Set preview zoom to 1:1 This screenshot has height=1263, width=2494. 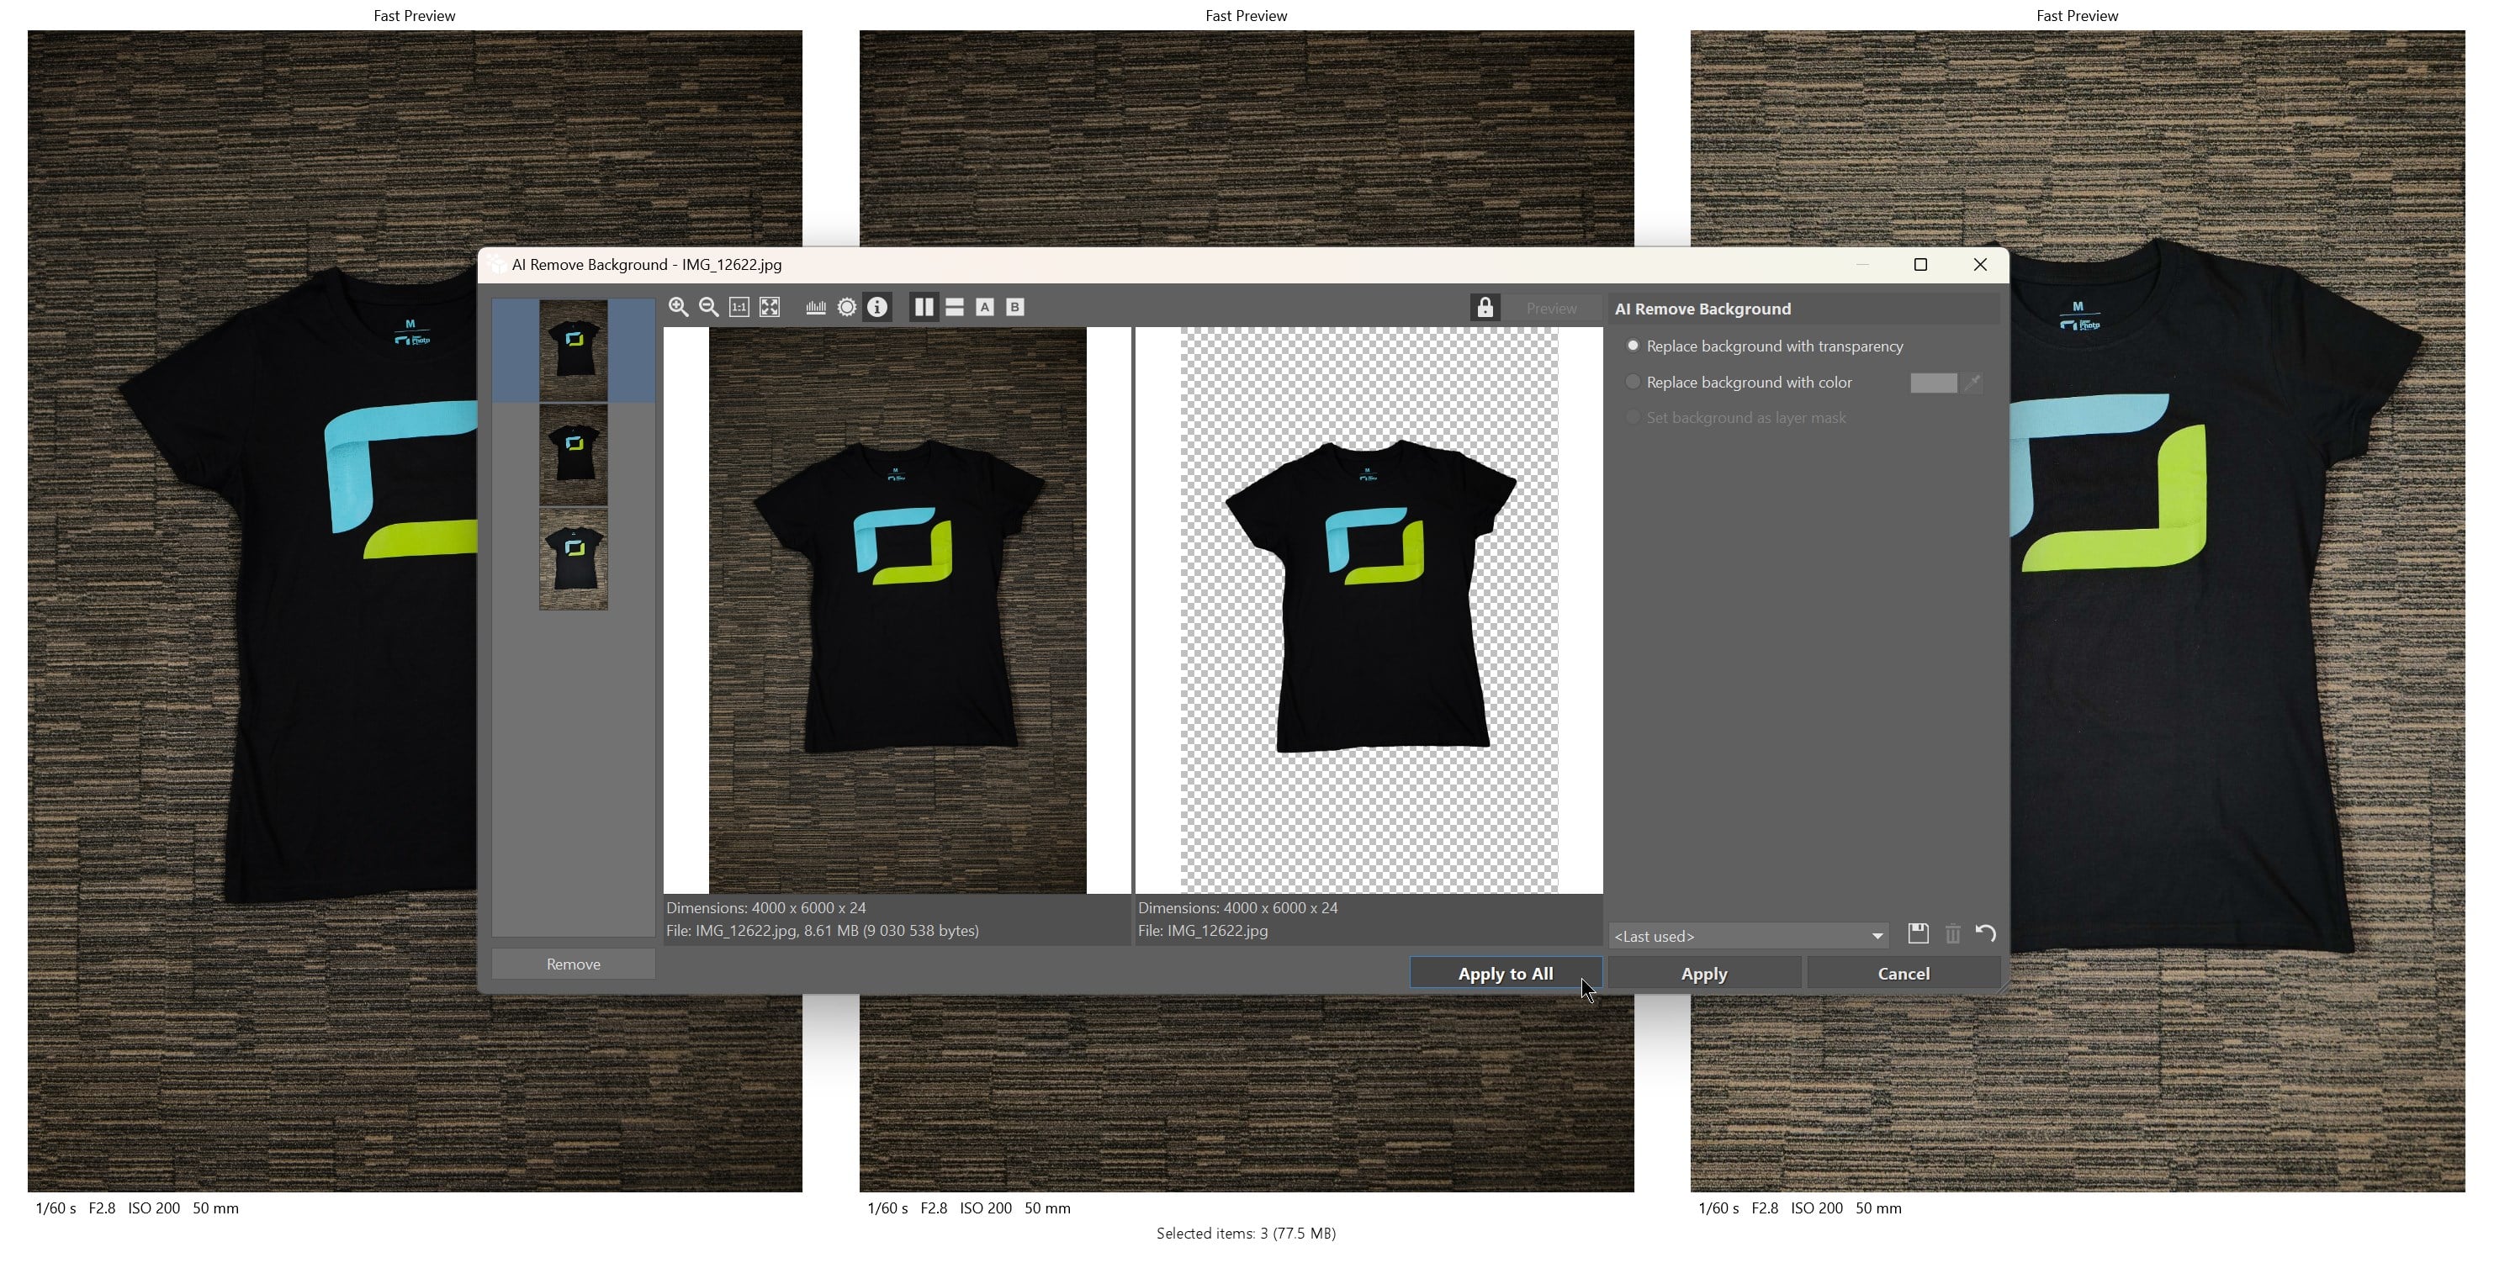point(739,308)
